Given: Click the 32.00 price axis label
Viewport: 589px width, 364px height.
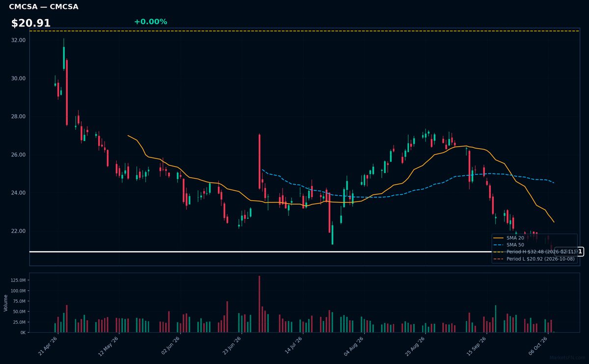Looking at the screenshot, I should click(x=18, y=40).
